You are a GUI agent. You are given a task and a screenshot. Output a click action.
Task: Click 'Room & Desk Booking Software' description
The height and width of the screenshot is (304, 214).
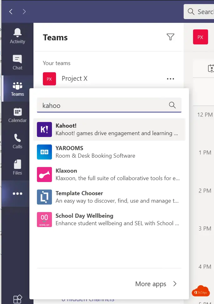(95, 156)
